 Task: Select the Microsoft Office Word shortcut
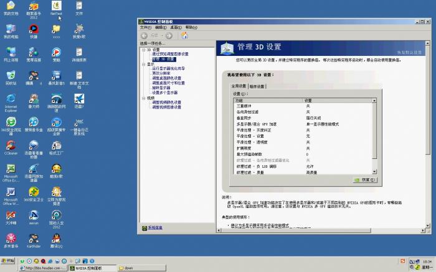(x=11, y=196)
